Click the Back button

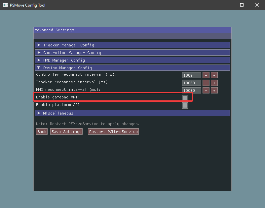42,131
